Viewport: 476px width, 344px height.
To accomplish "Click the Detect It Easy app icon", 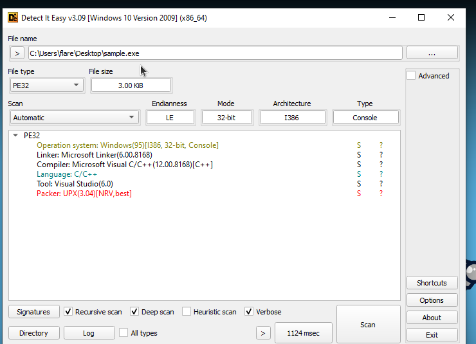I will point(13,17).
